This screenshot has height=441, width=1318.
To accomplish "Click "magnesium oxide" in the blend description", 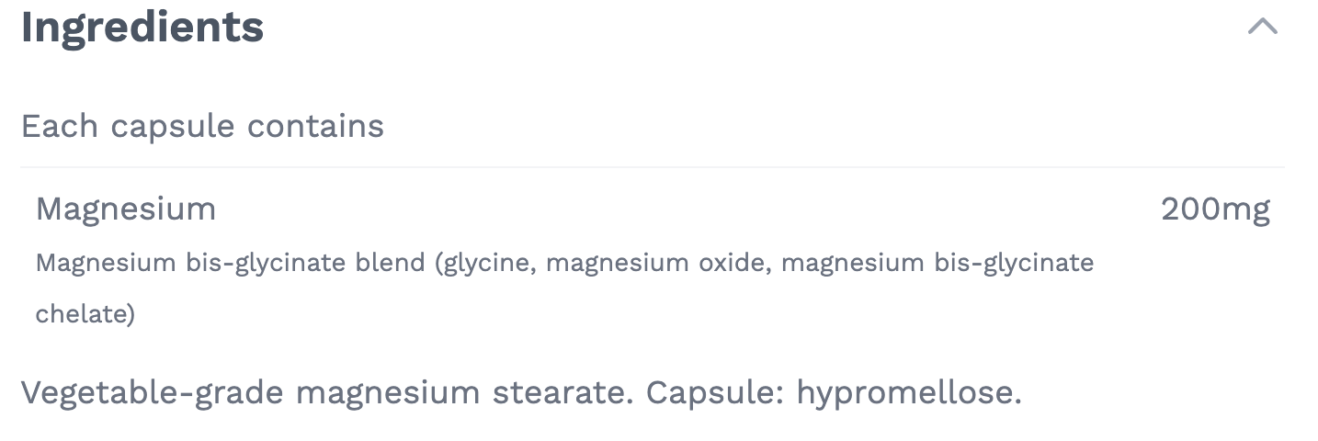I will pyautogui.click(x=659, y=264).
